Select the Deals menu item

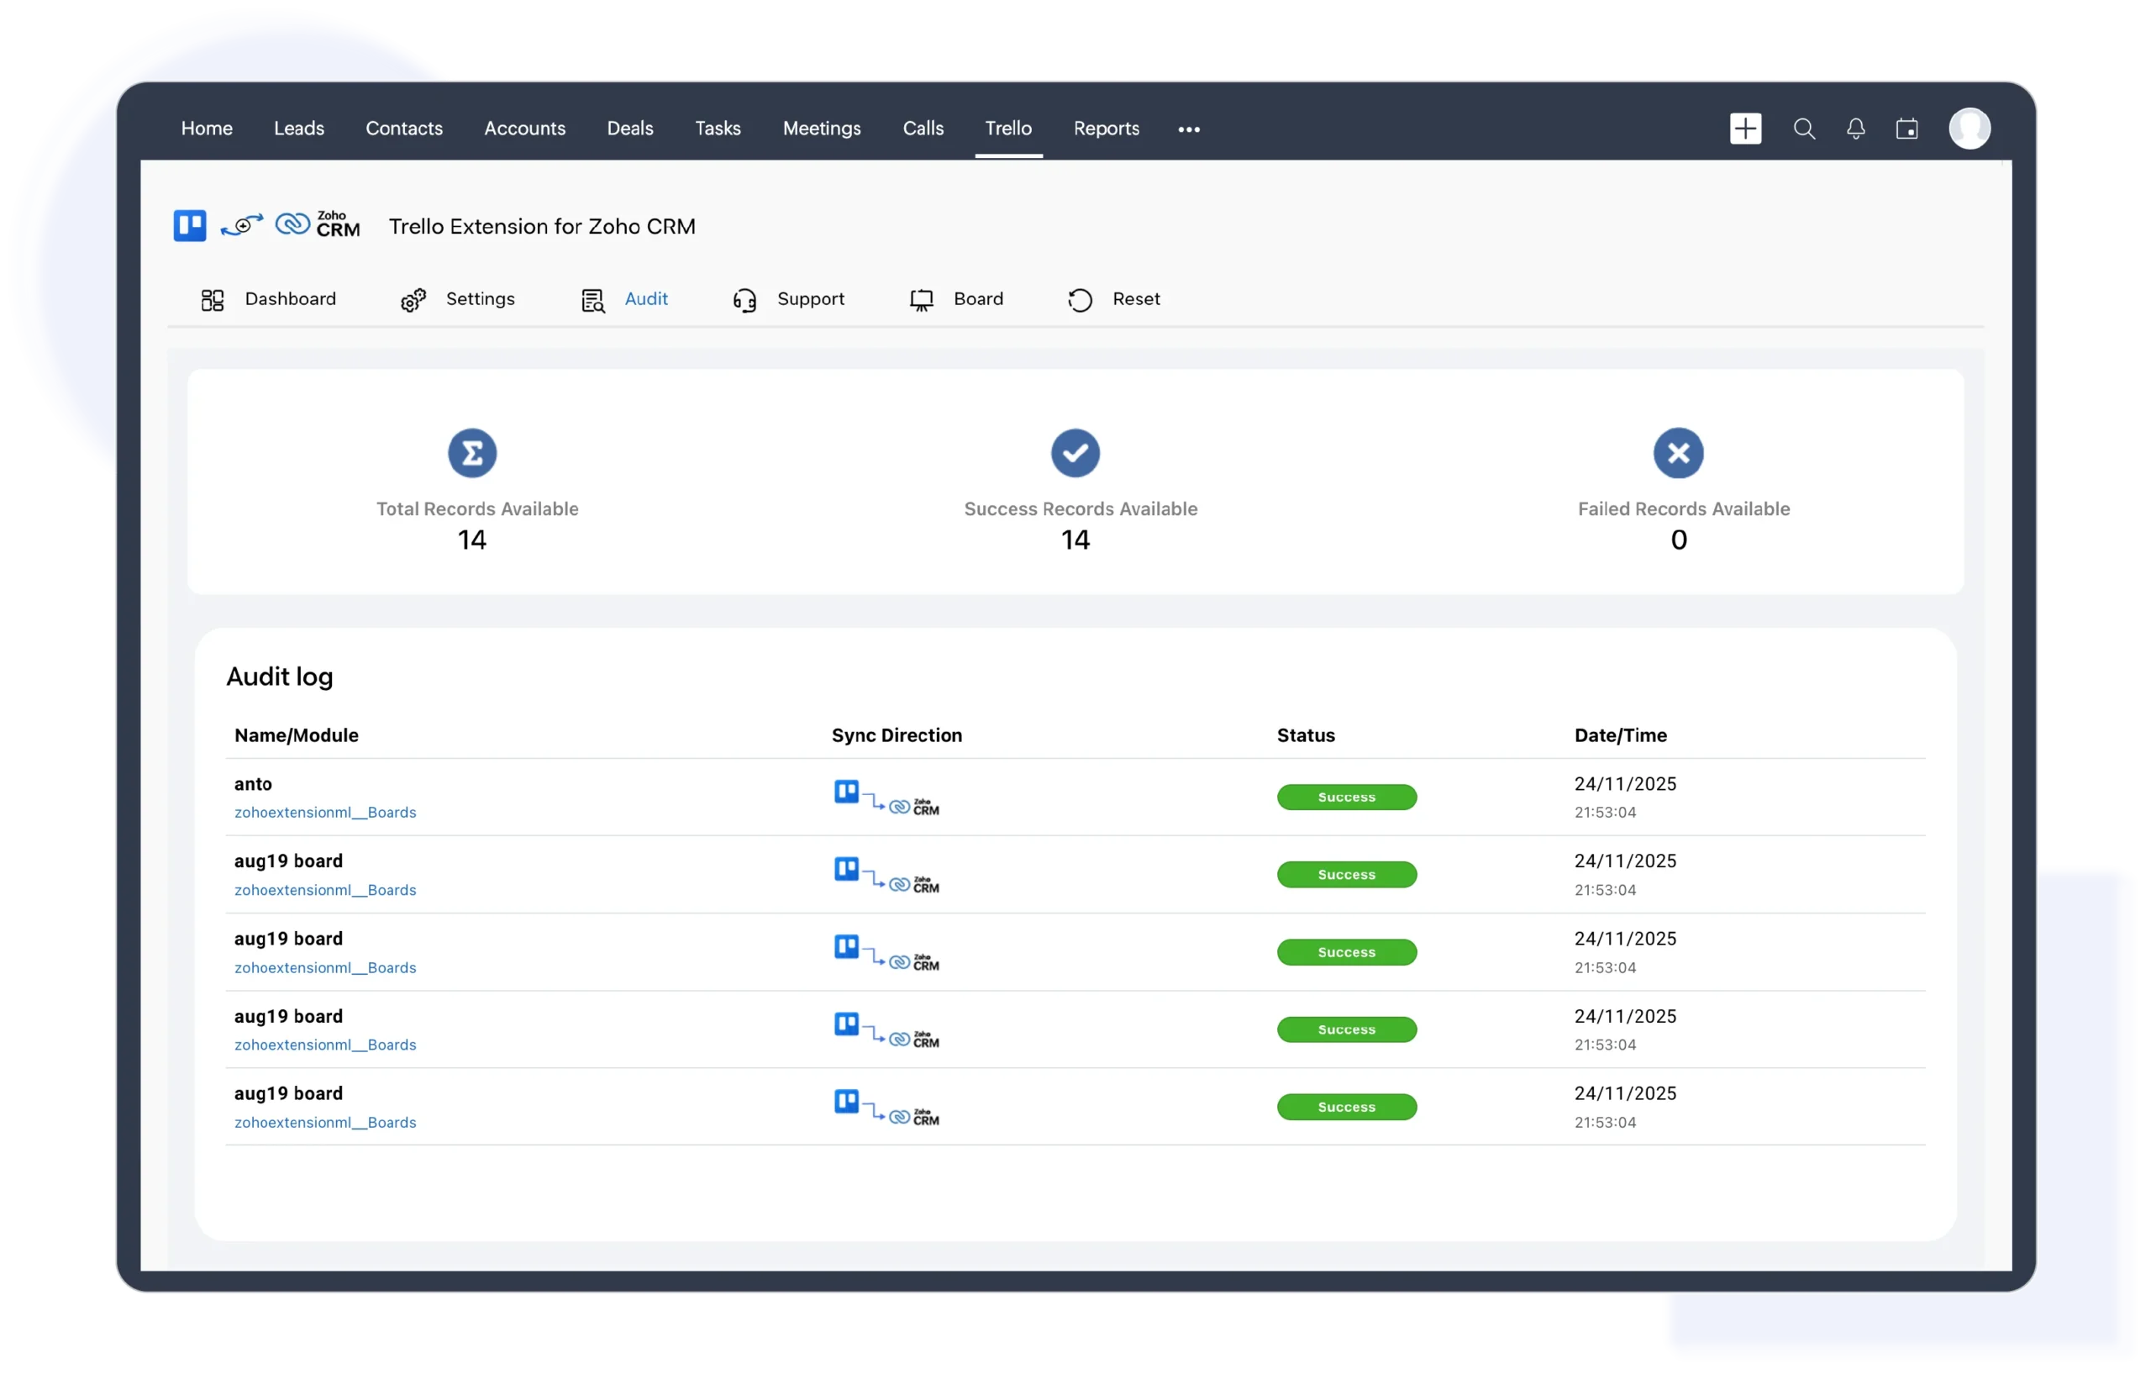coord(630,129)
